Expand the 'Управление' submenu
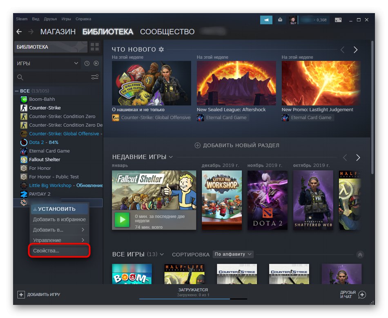This screenshot has height=318, width=388. point(59,240)
